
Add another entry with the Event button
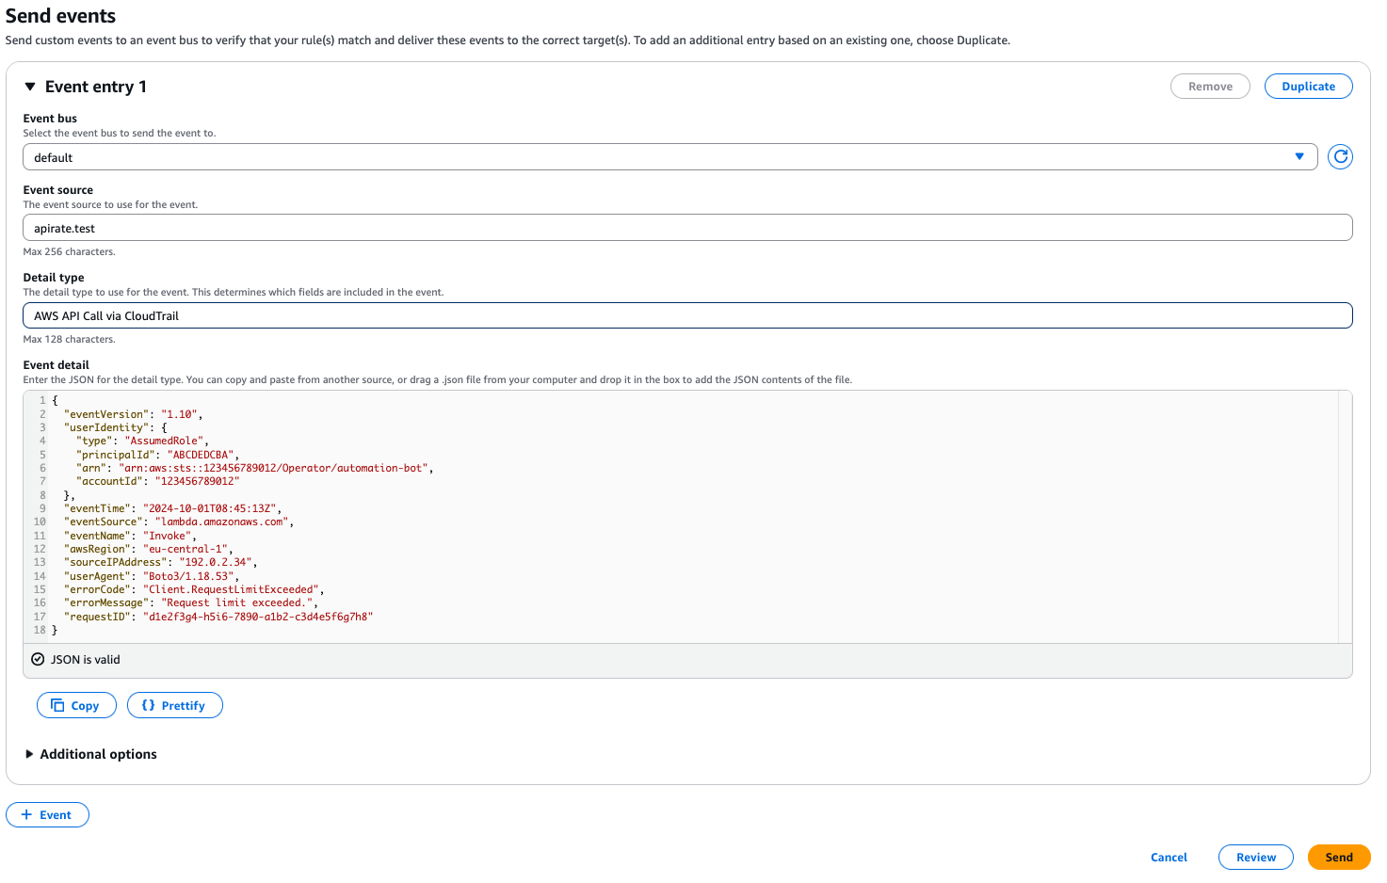pos(47,815)
